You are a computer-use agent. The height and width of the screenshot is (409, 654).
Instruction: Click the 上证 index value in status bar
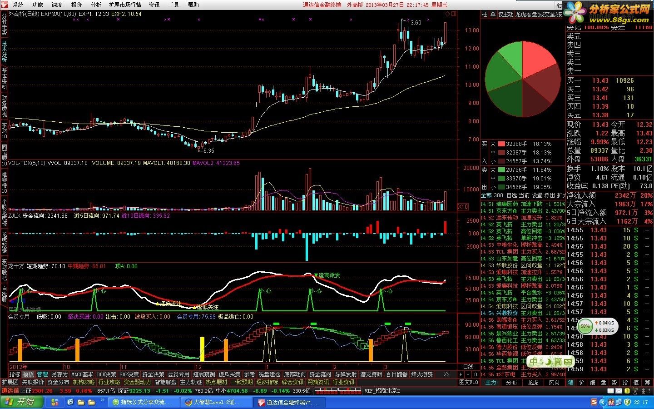[x=42, y=391]
